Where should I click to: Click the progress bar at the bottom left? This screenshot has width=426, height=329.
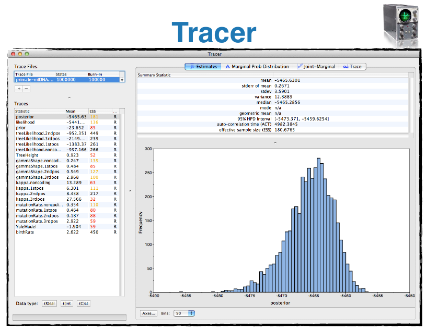[x=69, y=317]
